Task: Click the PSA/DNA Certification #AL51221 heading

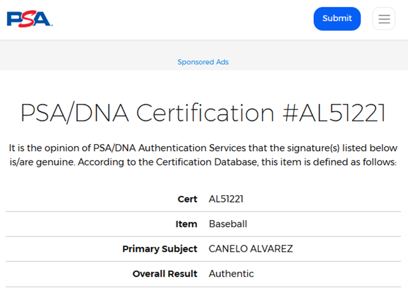Action: tap(203, 113)
